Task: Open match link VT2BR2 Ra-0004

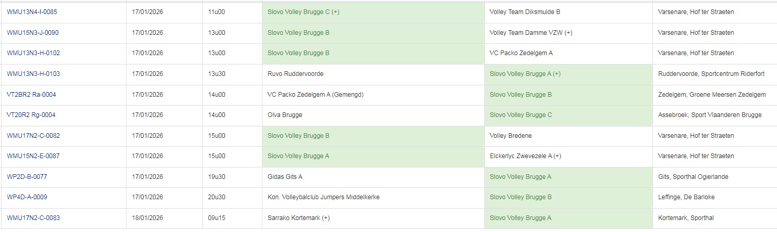Action: click(31, 95)
